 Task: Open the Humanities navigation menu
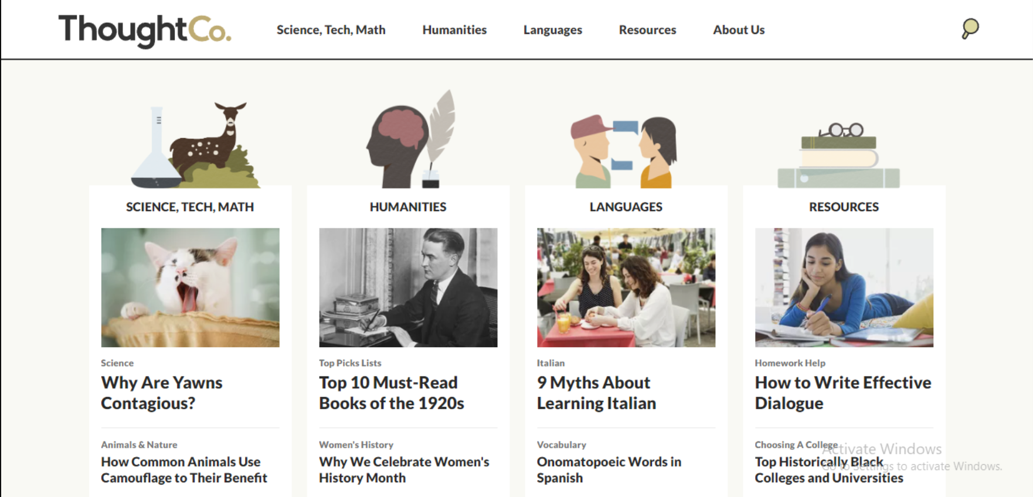[x=454, y=30]
